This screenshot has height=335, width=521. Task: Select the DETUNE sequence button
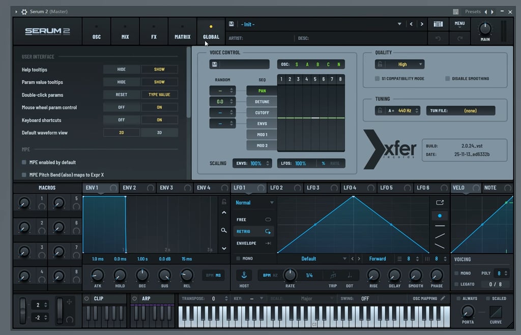pyautogui.click(x=262, y=102)
